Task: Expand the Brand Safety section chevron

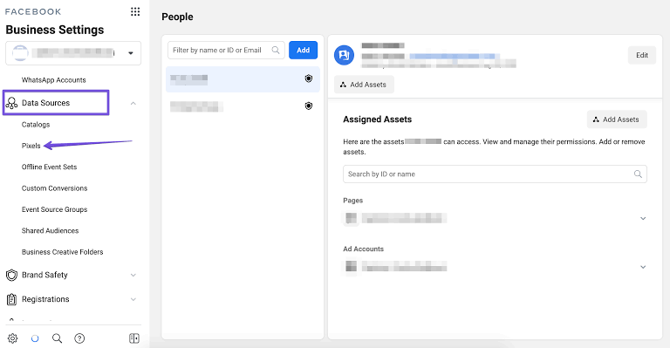Action: (x=133, y=275)
